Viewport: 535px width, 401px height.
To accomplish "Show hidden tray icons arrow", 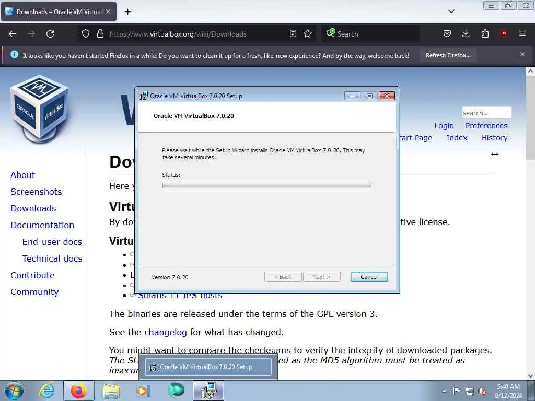I will [x=444, y=391].
